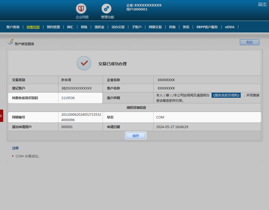Select the 预约管理 menu item

click(53, 27)
